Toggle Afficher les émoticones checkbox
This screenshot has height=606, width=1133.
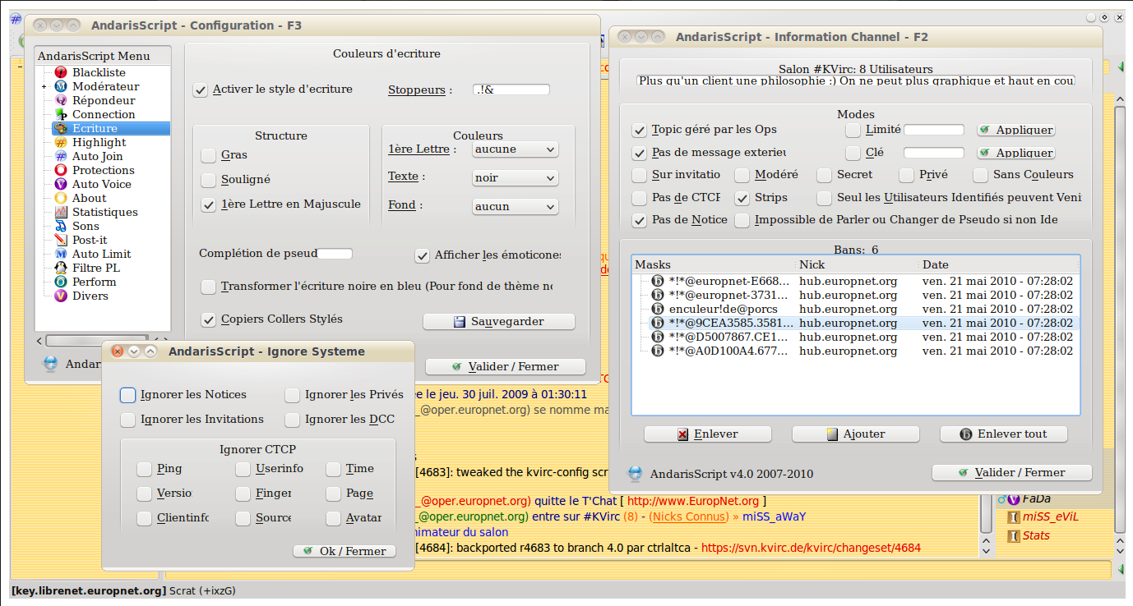[422, 255]
